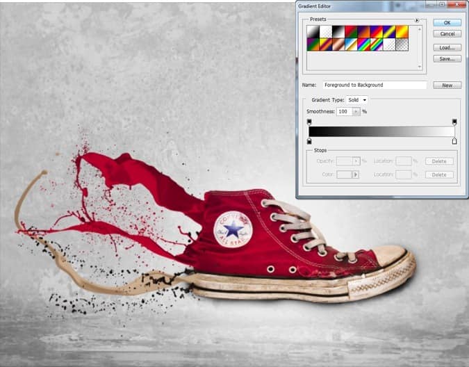Select the left opacity stop above gradient bar

tap(309, 122)
